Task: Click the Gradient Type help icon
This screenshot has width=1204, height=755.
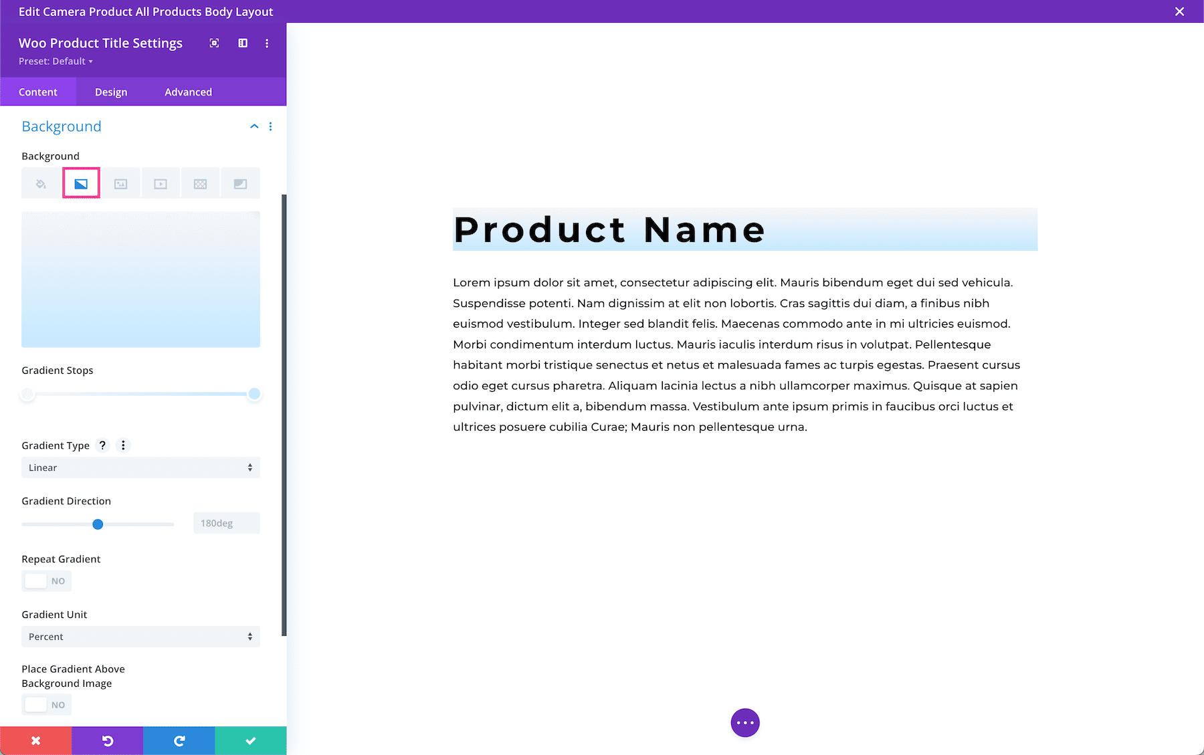Action: click(102, 445)
